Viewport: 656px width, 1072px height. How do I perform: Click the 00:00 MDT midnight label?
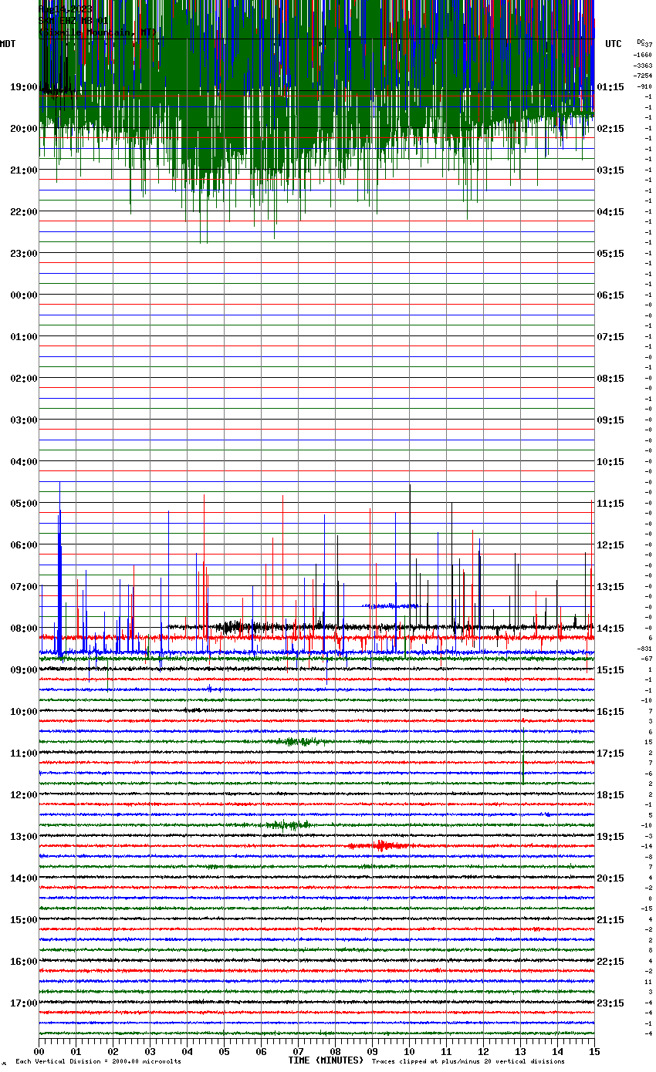tap(23, 295)
